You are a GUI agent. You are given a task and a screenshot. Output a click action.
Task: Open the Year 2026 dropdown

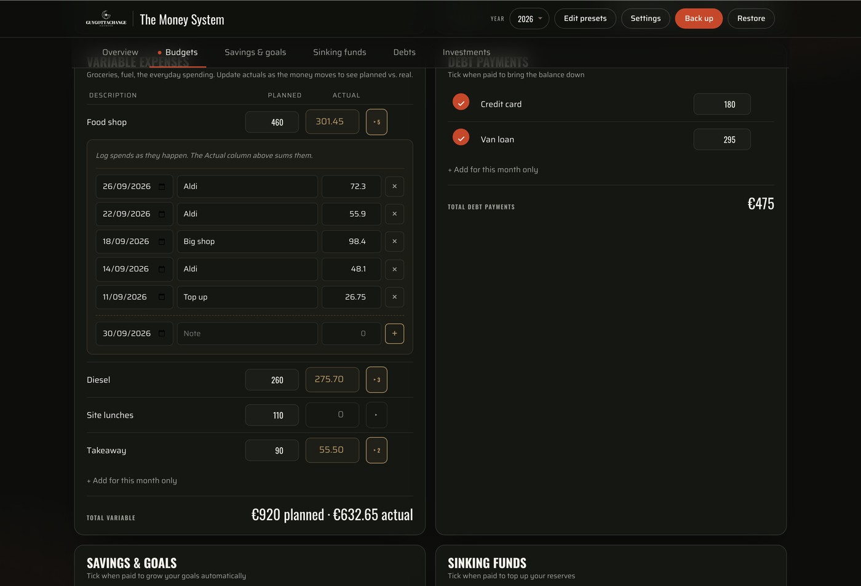coord(529,18)
